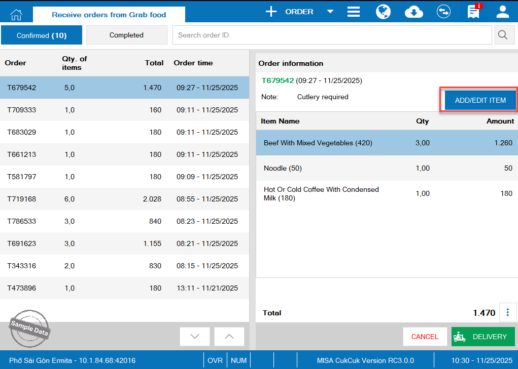518x369 pixels.
Task: Switch to the Completed tab
Action: coord(126,35)
